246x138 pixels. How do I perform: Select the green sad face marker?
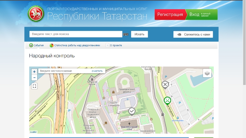(x=167, y=100)
